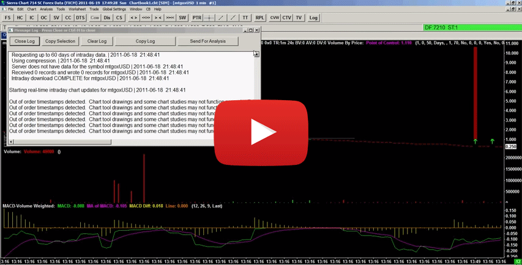Click the red YouTube play button

[261, 132]
